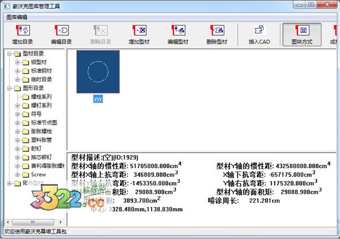Open the 膨胀螺栓 folder
The width and height of the screenshot is (340, 239).
pyautogui.click(x=41, y=131)
